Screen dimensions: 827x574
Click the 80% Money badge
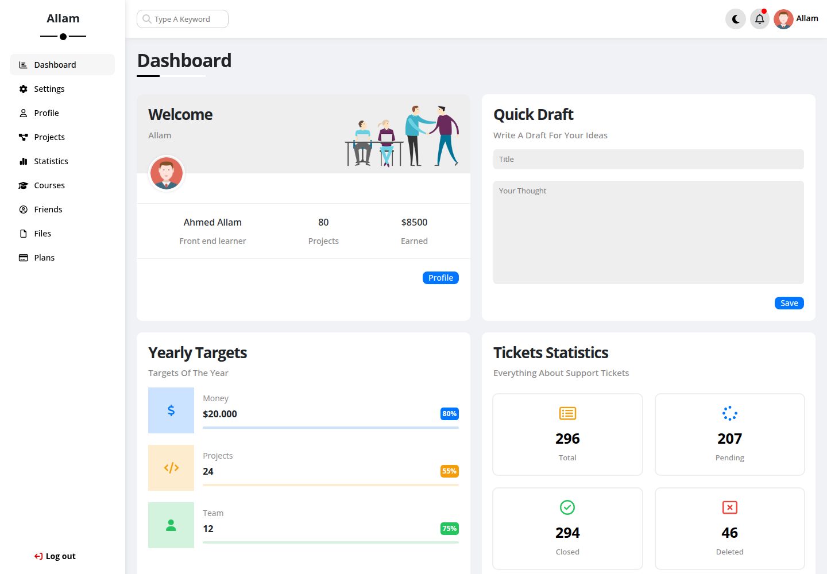pyautogui.click(x=450, y=414)
